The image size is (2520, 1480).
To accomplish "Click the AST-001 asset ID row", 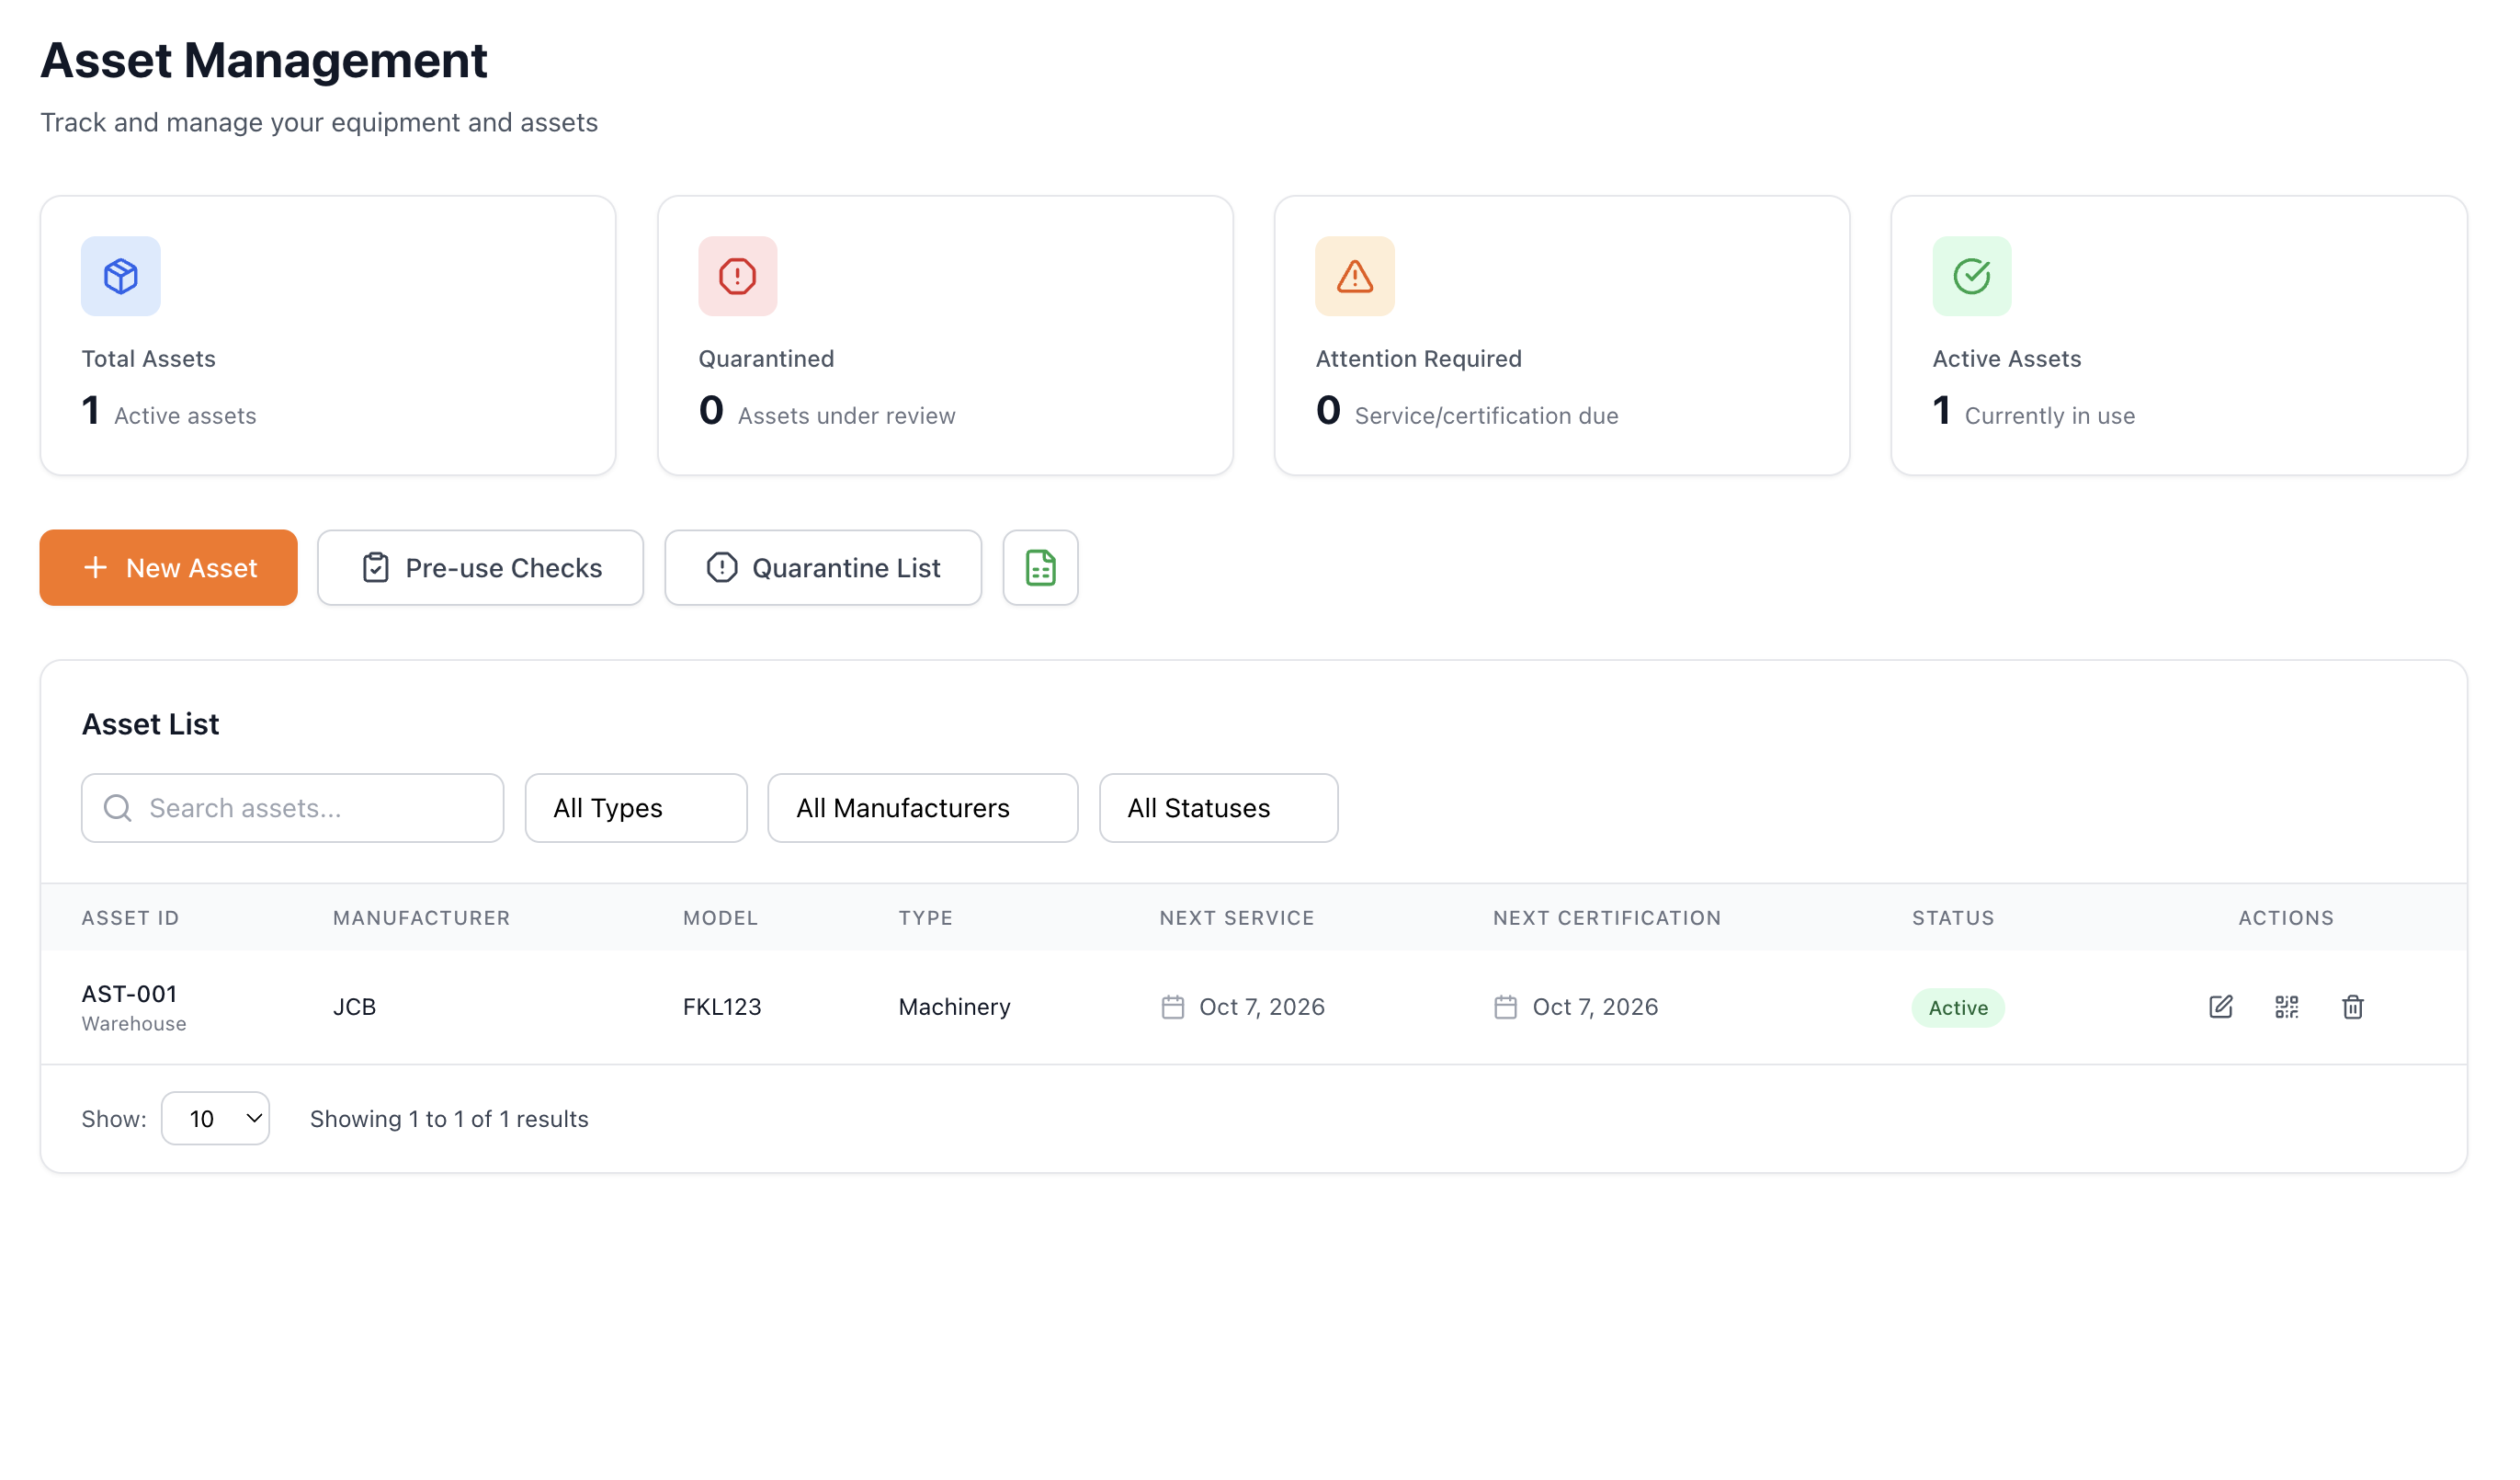I will tap(129, 994).
